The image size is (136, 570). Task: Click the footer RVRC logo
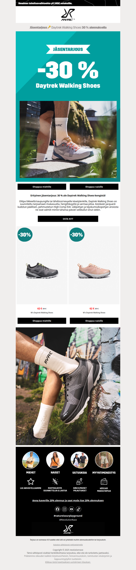pos(68,529)
